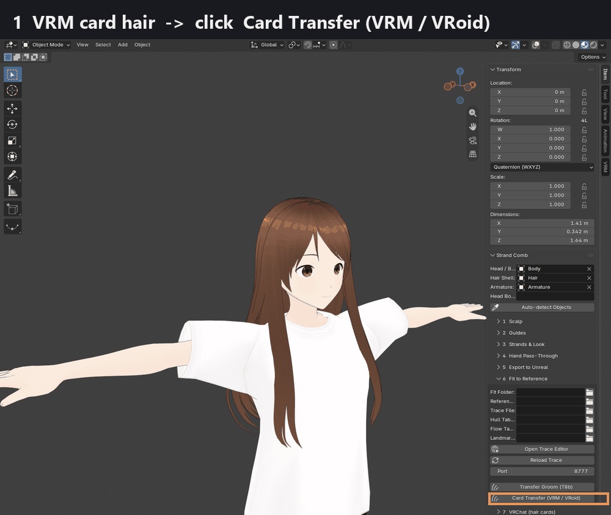
Task: Select the Measure ruler tool
Action: [12, 191]
